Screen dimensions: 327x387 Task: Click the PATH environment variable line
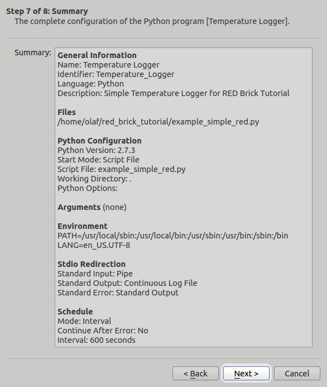[x=173, y=236]
